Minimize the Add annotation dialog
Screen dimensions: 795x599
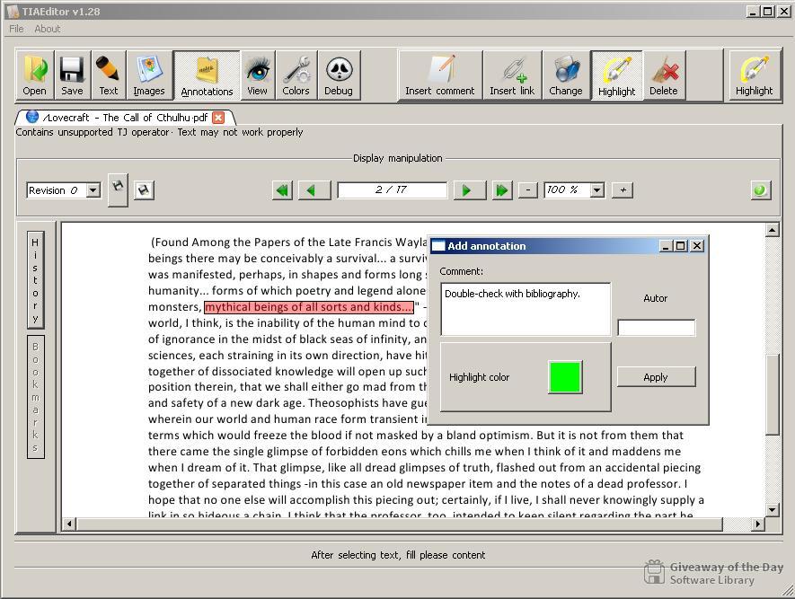pos(666,246)
